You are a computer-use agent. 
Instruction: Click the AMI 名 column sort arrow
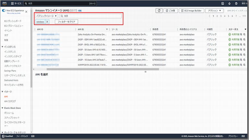coord(107,29)
